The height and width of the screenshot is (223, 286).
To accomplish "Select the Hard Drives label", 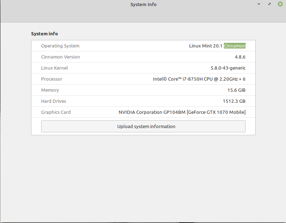I will (54, 101).
